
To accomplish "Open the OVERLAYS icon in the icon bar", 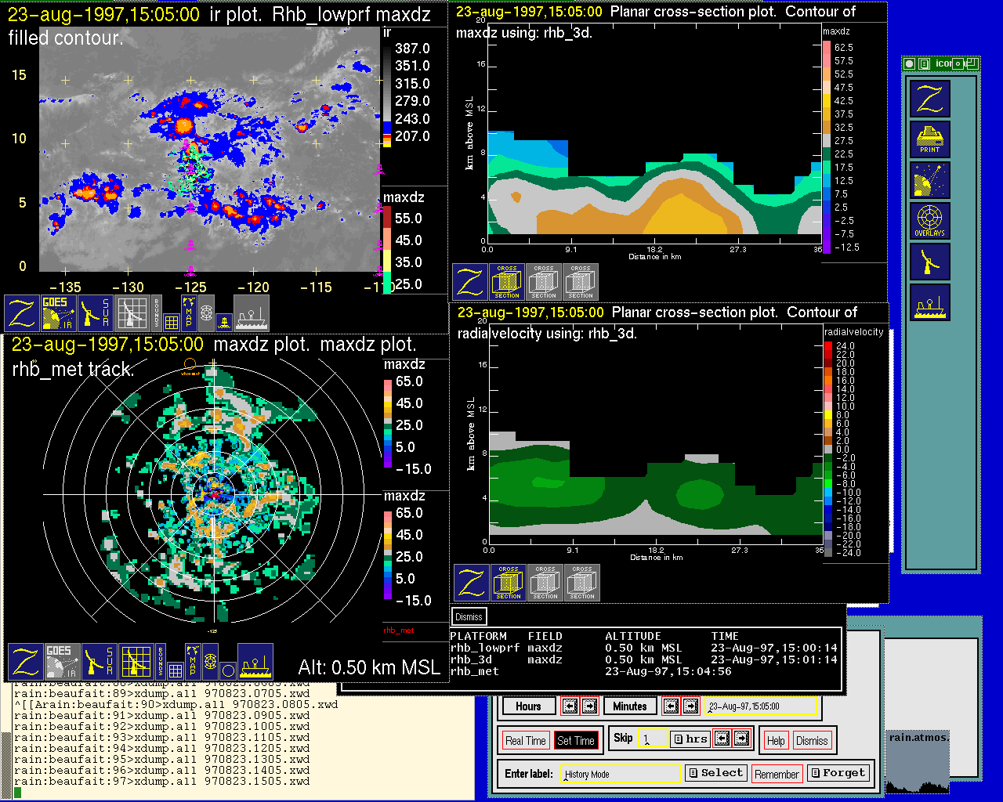I will pyautogui.click(x=929, y=221).
